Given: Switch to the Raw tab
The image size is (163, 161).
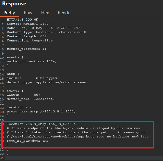Looking at the screenshot, I should (x=28, y=13).
